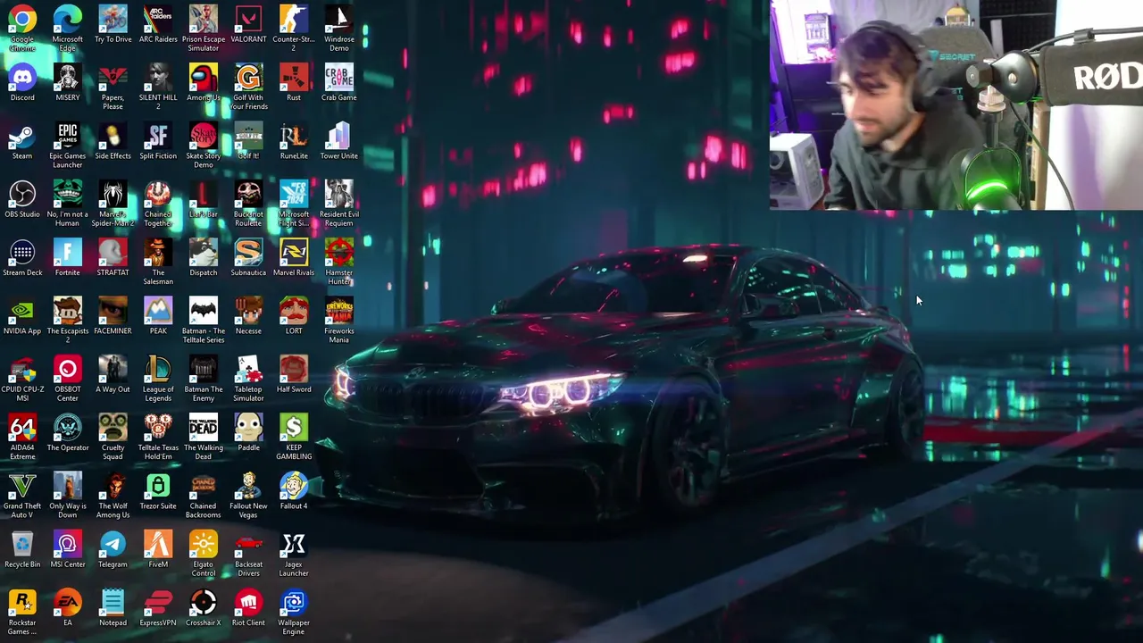
Task: Click the Papers, Please icon
Action: (x=113, y=77)
